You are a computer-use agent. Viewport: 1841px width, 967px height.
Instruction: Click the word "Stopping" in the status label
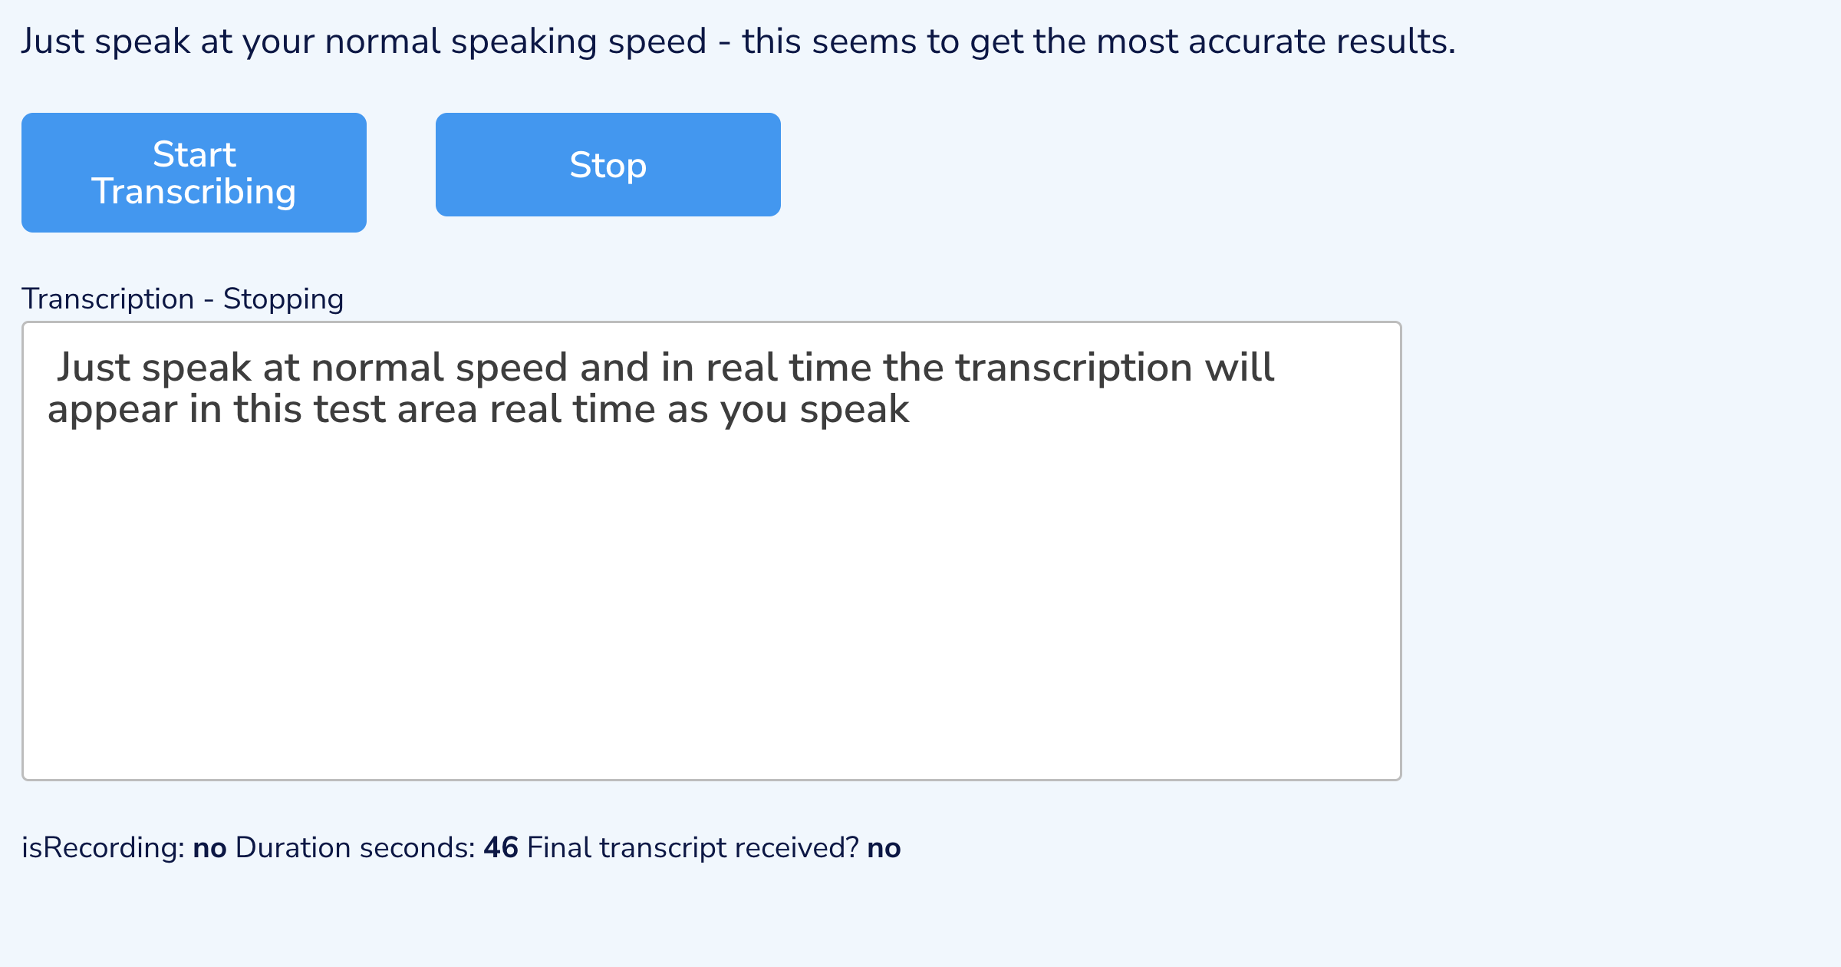283,299
